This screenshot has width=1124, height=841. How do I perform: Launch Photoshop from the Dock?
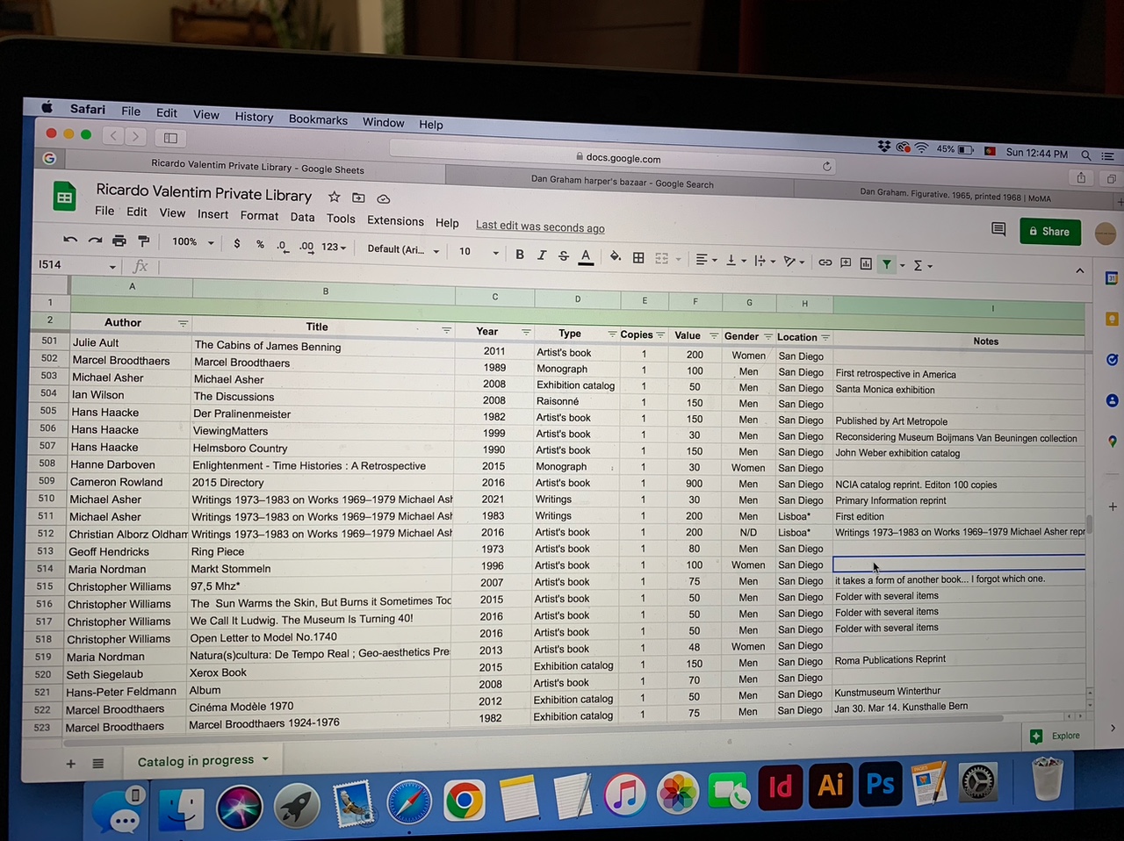pyautogui.click(x=881, y=784)
